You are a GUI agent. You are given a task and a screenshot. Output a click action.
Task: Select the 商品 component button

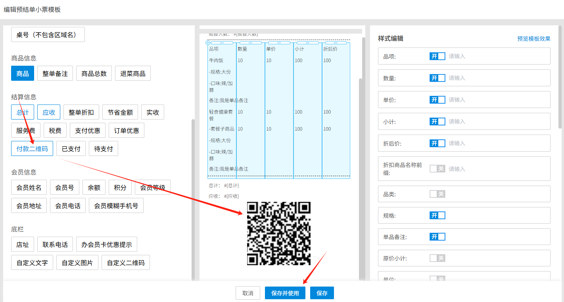tap(23, 74)
